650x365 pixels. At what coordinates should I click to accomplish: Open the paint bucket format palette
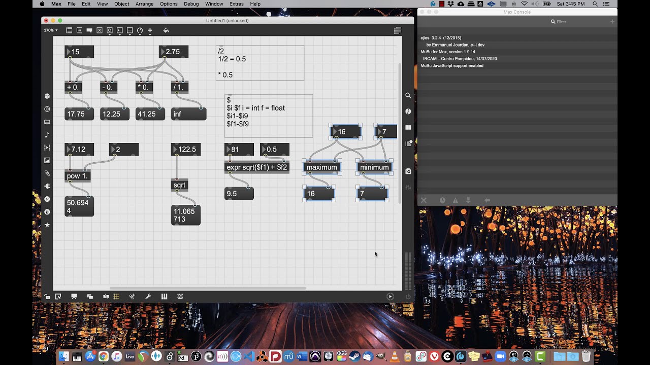click(166, 30)
